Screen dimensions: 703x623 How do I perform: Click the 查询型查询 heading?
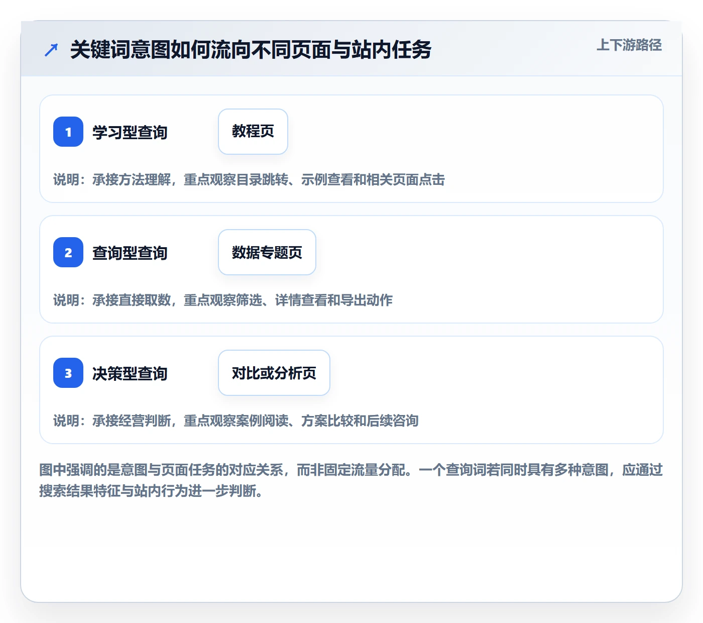click(130, 253)
